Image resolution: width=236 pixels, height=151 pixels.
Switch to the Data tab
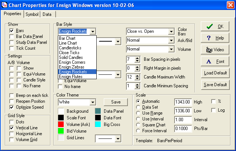[47, 14]
